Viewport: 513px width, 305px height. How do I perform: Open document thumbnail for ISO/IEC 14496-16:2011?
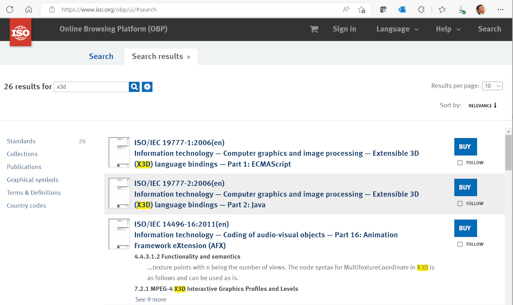pyautogui.click(x=119, y=234)
